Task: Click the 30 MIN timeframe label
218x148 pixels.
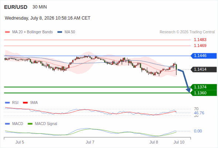Action: pyautogui.click(x=40, y=7)
